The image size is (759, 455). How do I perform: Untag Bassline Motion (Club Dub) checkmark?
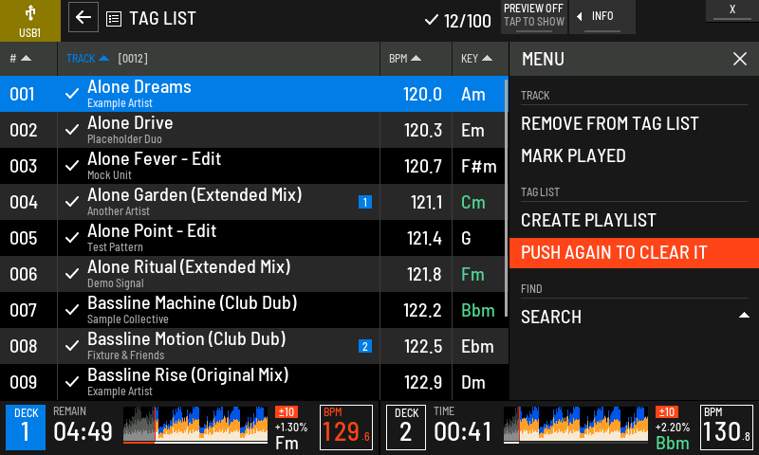click(x=72, y=346)
